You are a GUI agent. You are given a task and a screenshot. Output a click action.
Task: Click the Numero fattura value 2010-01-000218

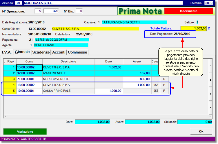(x=40, y=34)
